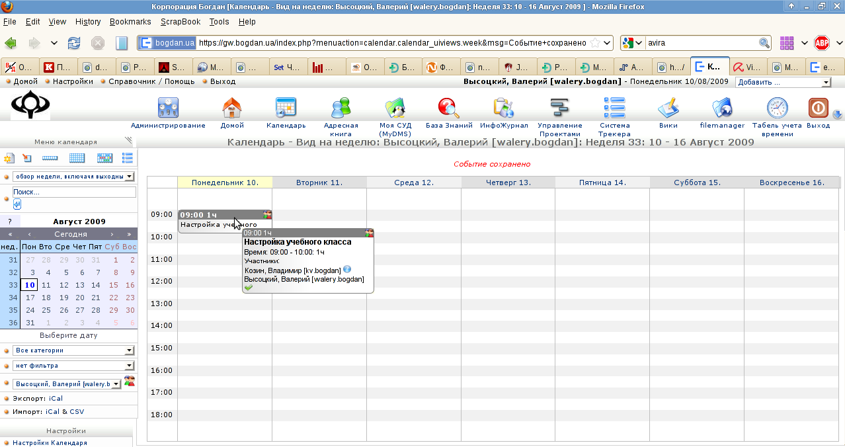Open the Добавить dropdown at top right

click(x=784, y=82)
